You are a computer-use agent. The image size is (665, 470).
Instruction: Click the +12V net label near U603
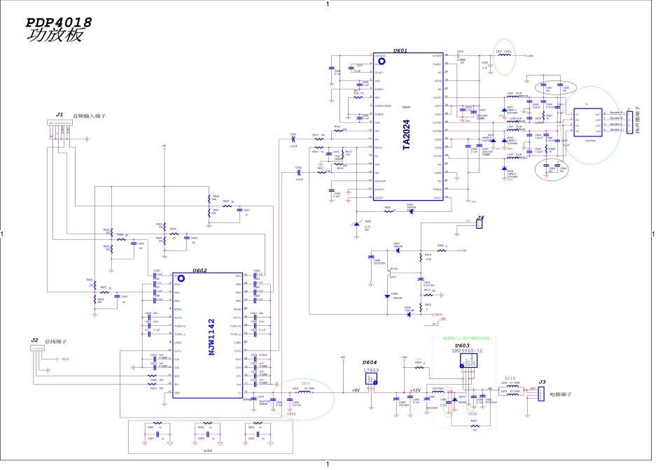[x=415, y=390]
